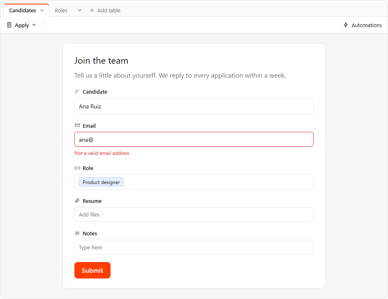This screenshot has width=388, height=299.
Task: Click the Role linked record field
Action: tap(194, 182)
